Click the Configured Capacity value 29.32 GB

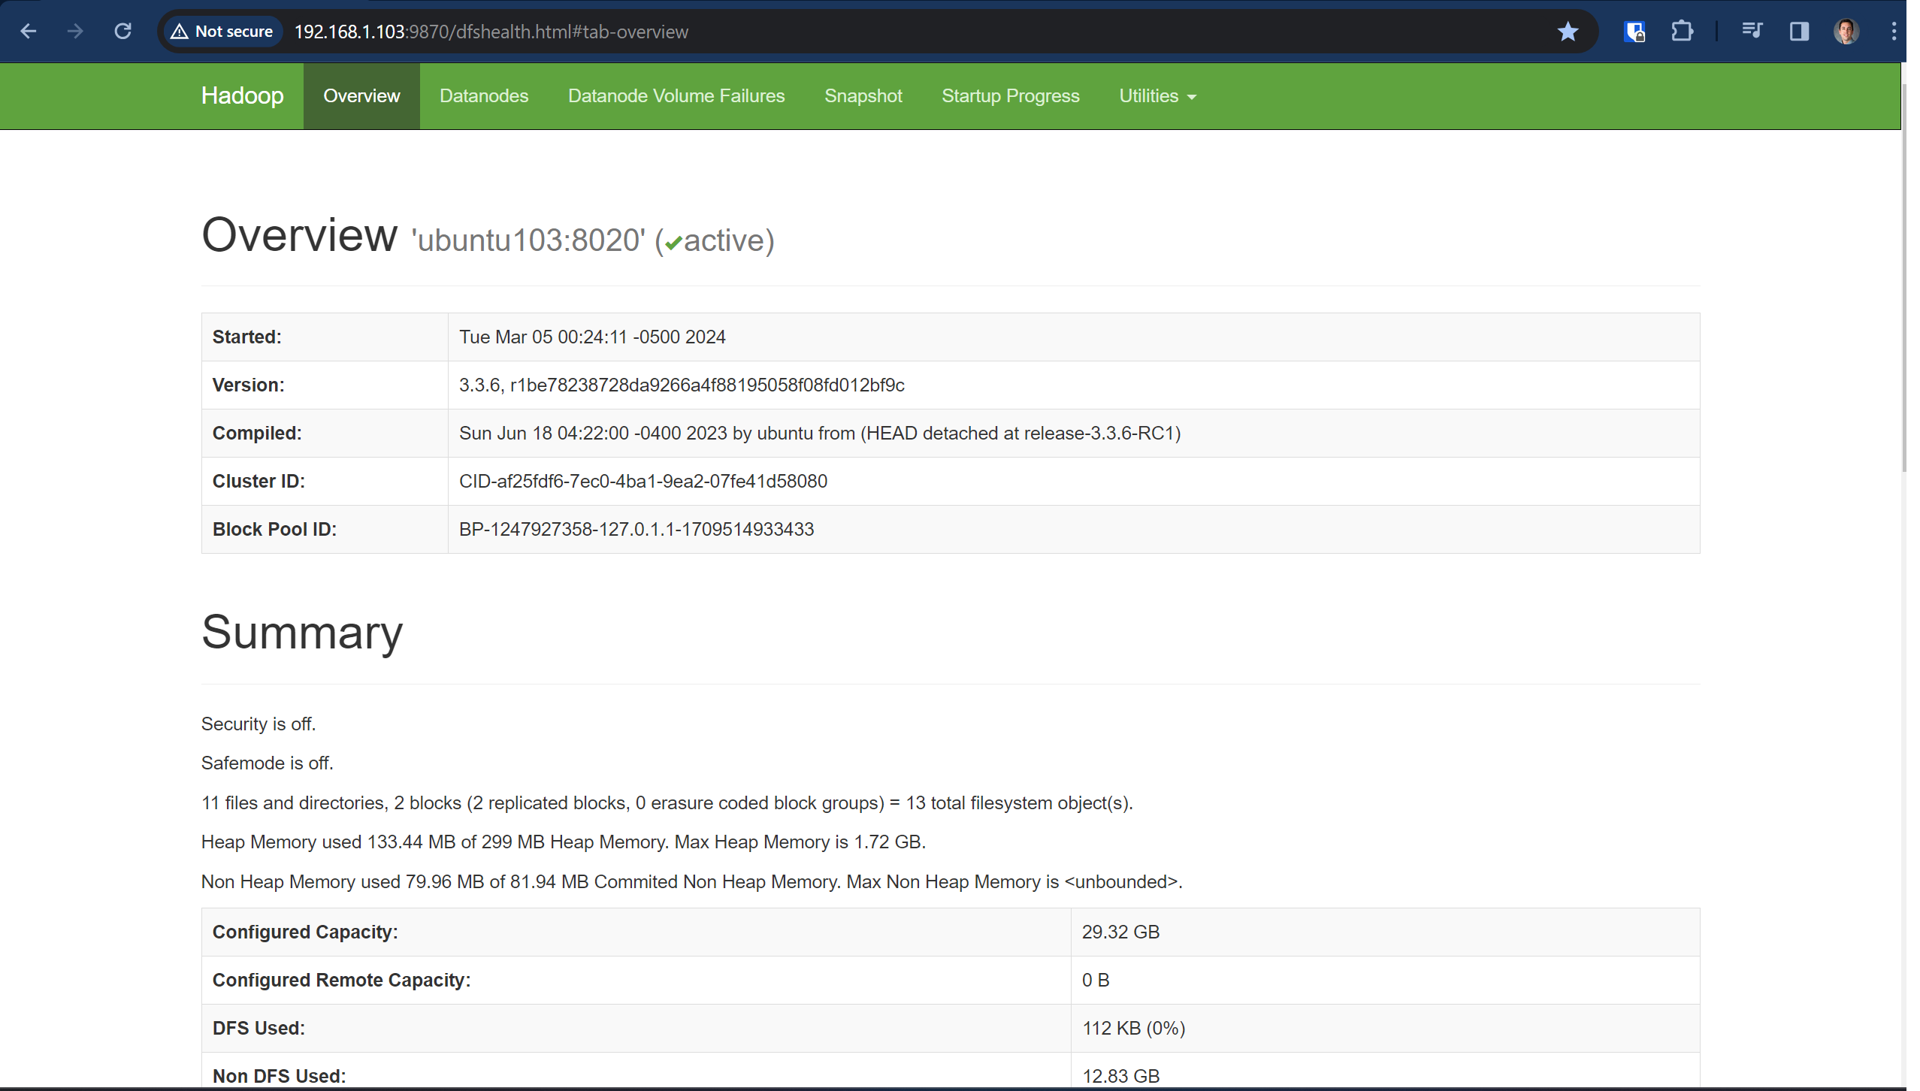(1120, 932)
